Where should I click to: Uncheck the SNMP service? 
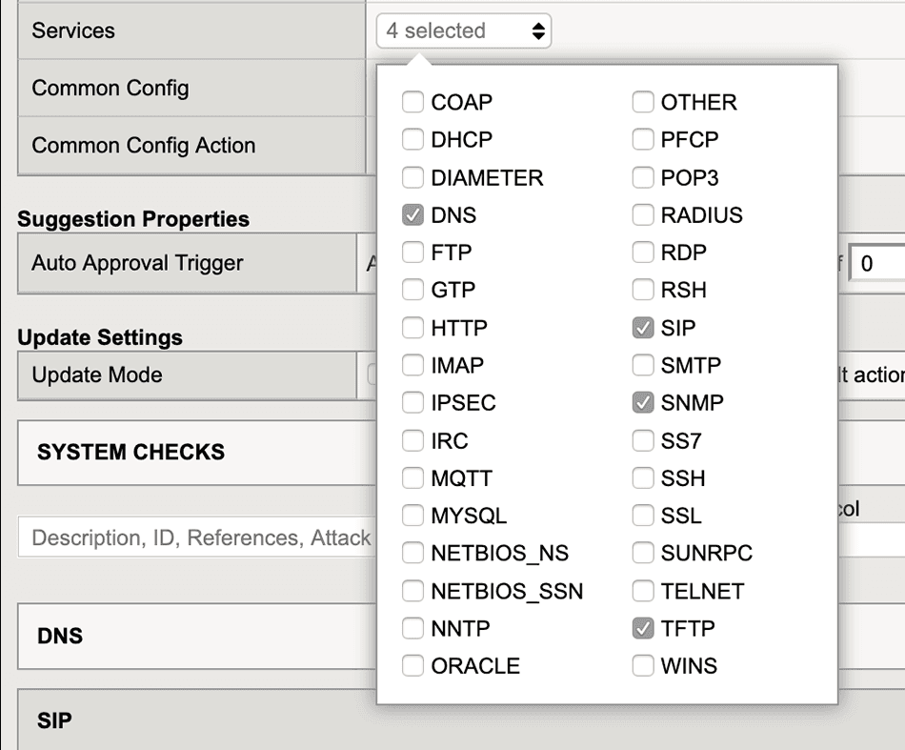(x=642, y=402)
